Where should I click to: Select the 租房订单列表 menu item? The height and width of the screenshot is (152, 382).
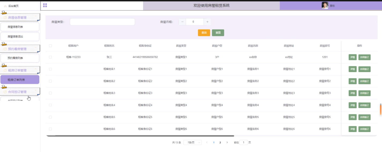[20, 80]
